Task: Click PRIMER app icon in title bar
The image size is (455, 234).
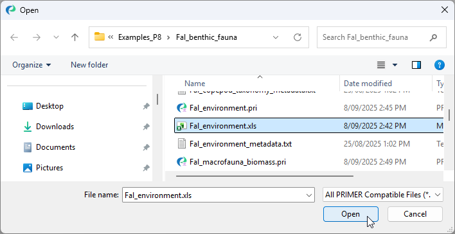Action: tap(10, 10)
